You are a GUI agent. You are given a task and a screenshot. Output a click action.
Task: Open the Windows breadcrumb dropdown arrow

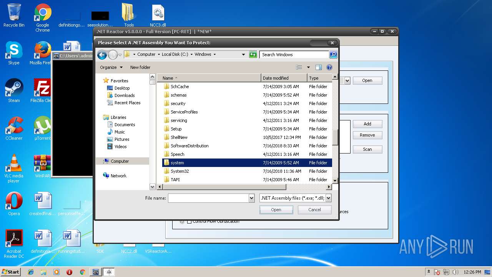[214, 55]
